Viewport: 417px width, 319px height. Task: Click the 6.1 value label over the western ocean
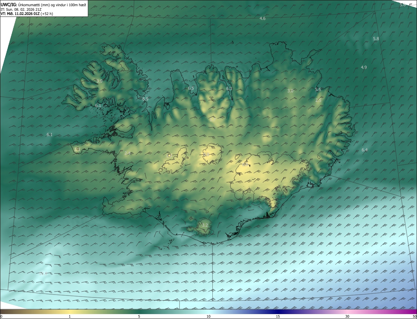coord(50,134)
